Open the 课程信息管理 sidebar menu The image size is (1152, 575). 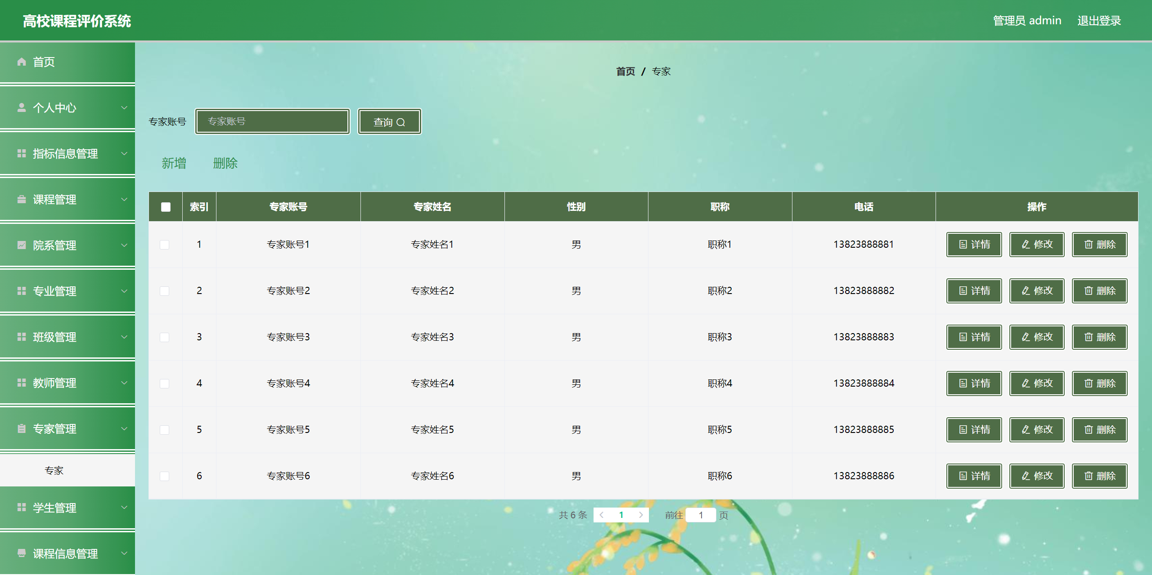[65, 553]
